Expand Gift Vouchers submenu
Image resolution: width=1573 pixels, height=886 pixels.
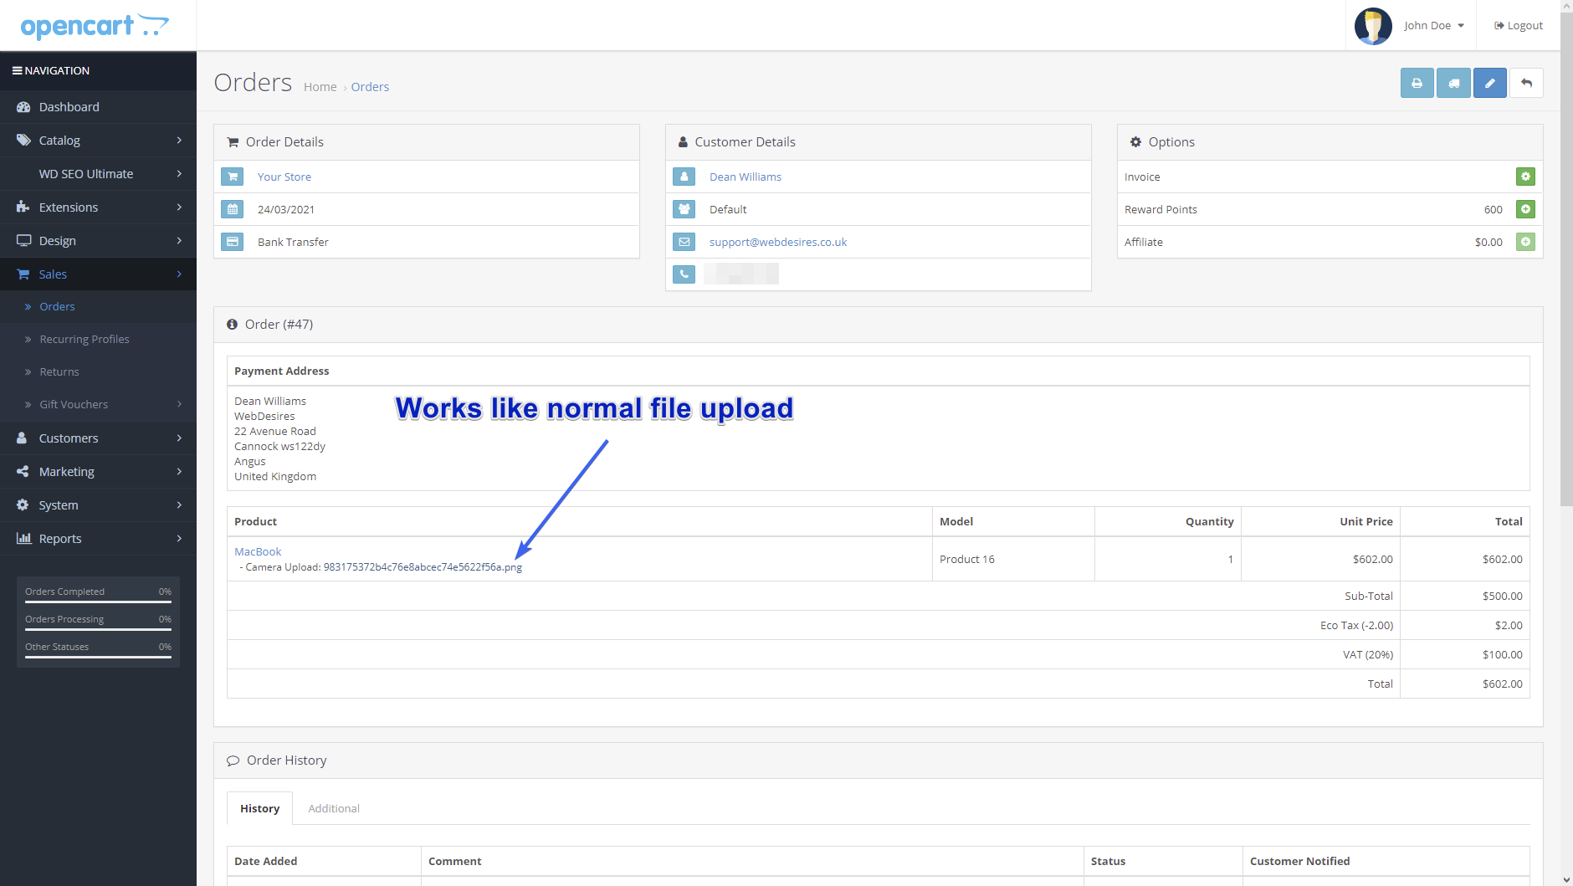click(98, 405)
